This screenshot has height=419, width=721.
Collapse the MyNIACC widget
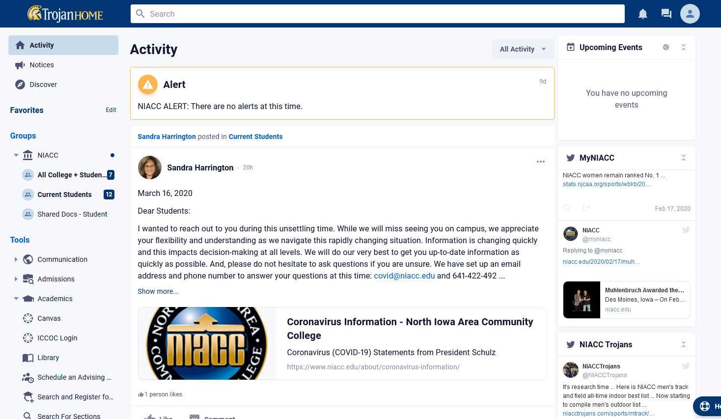click(684, 158)
